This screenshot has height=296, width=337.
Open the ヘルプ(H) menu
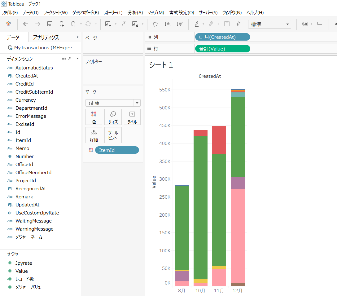(255, 13)
